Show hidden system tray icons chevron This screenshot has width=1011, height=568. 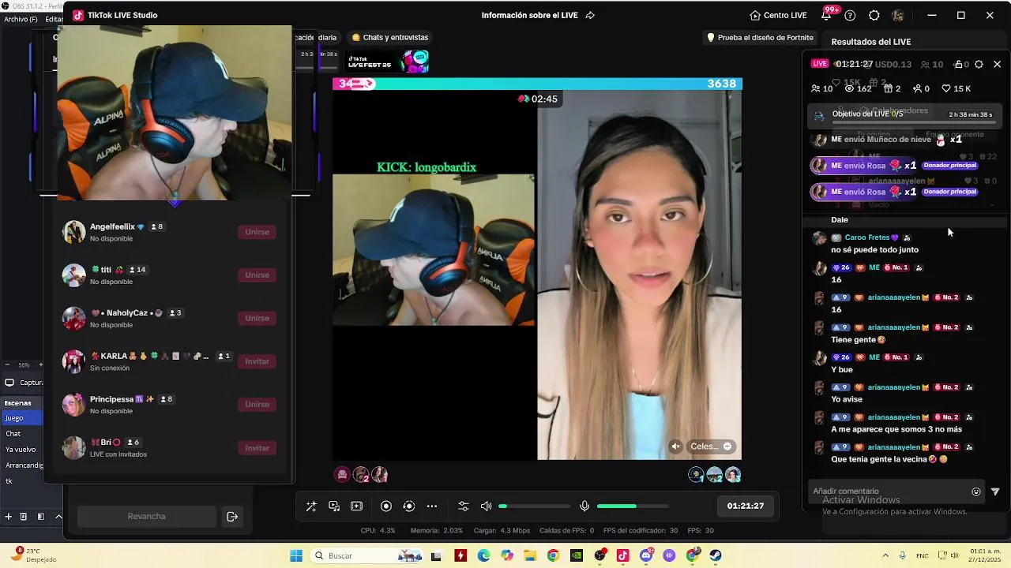click(885, 556)
